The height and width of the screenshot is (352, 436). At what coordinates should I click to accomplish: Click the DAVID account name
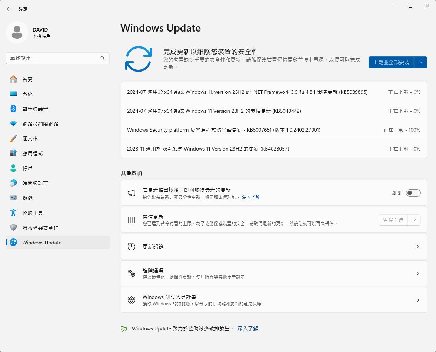click(x=40, y=30)
